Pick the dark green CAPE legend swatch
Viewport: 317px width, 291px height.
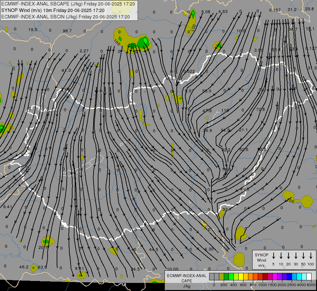pyautogui.click(x=226, y=276)
